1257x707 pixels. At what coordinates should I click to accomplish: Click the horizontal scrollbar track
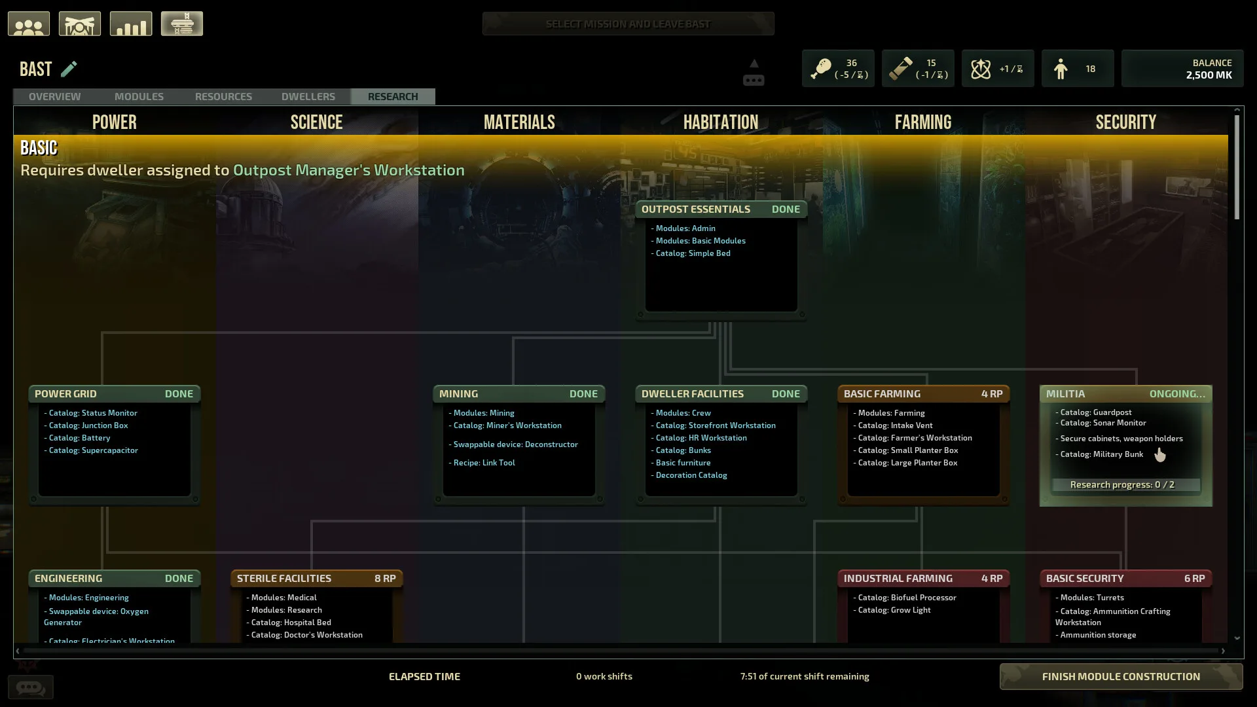[620, 651]
